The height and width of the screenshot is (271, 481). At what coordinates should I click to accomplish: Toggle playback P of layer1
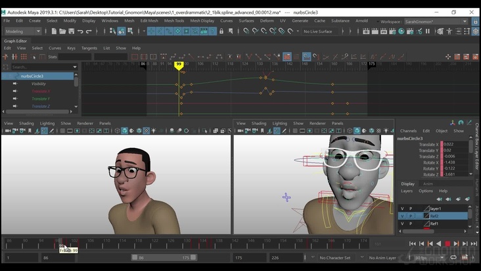coord(411,209)
